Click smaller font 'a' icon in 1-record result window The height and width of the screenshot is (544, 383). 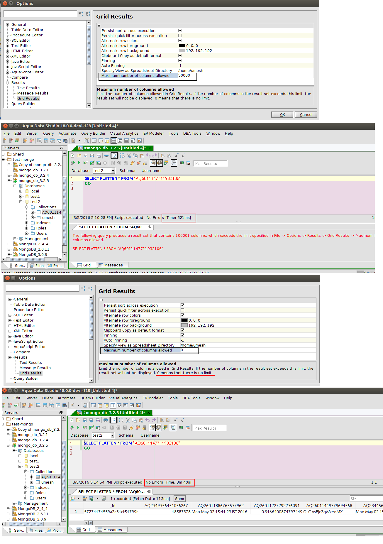[175, 420]
